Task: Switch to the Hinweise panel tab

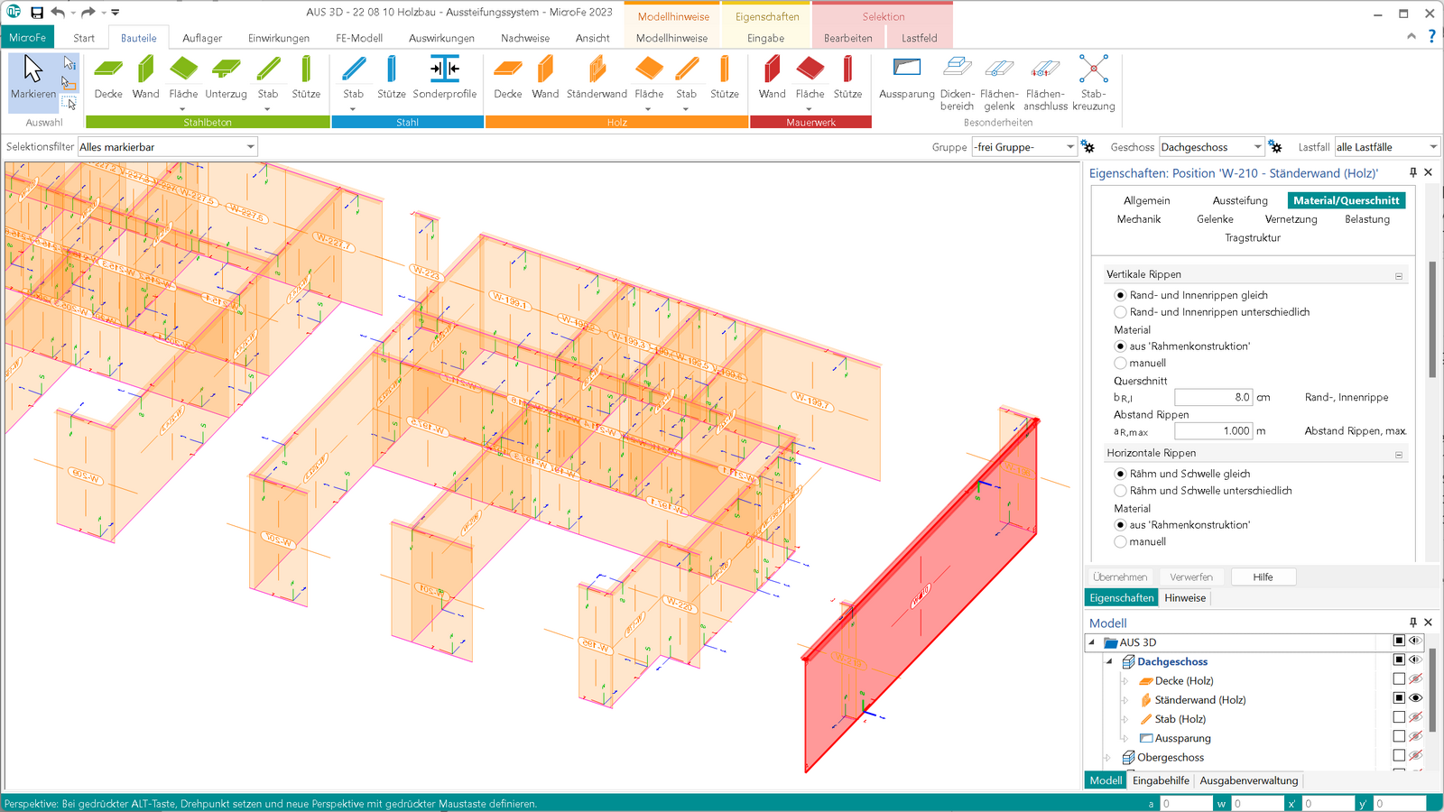Action: (1185, 598)
